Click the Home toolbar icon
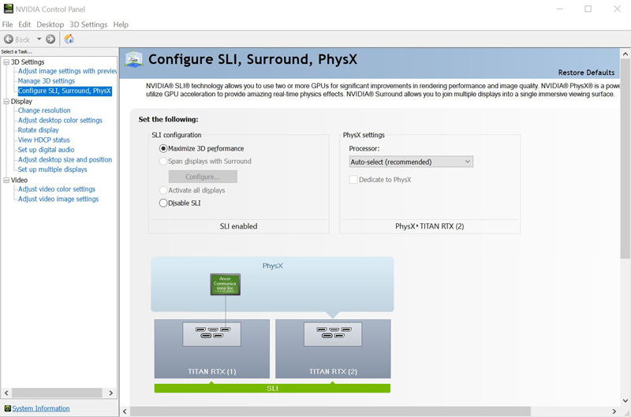The height and width of the screenshot is (417, 631). (69, 39)
